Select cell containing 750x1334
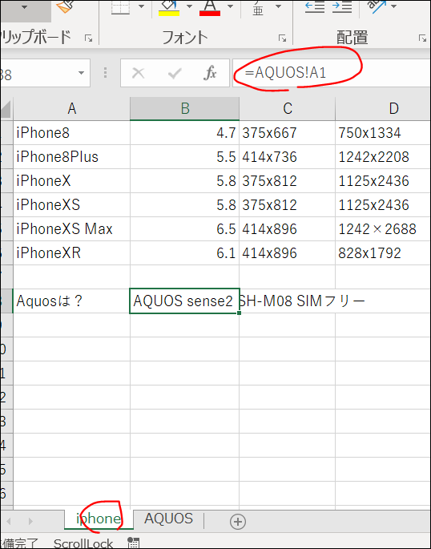431x549 pixels. click(383, 133)
